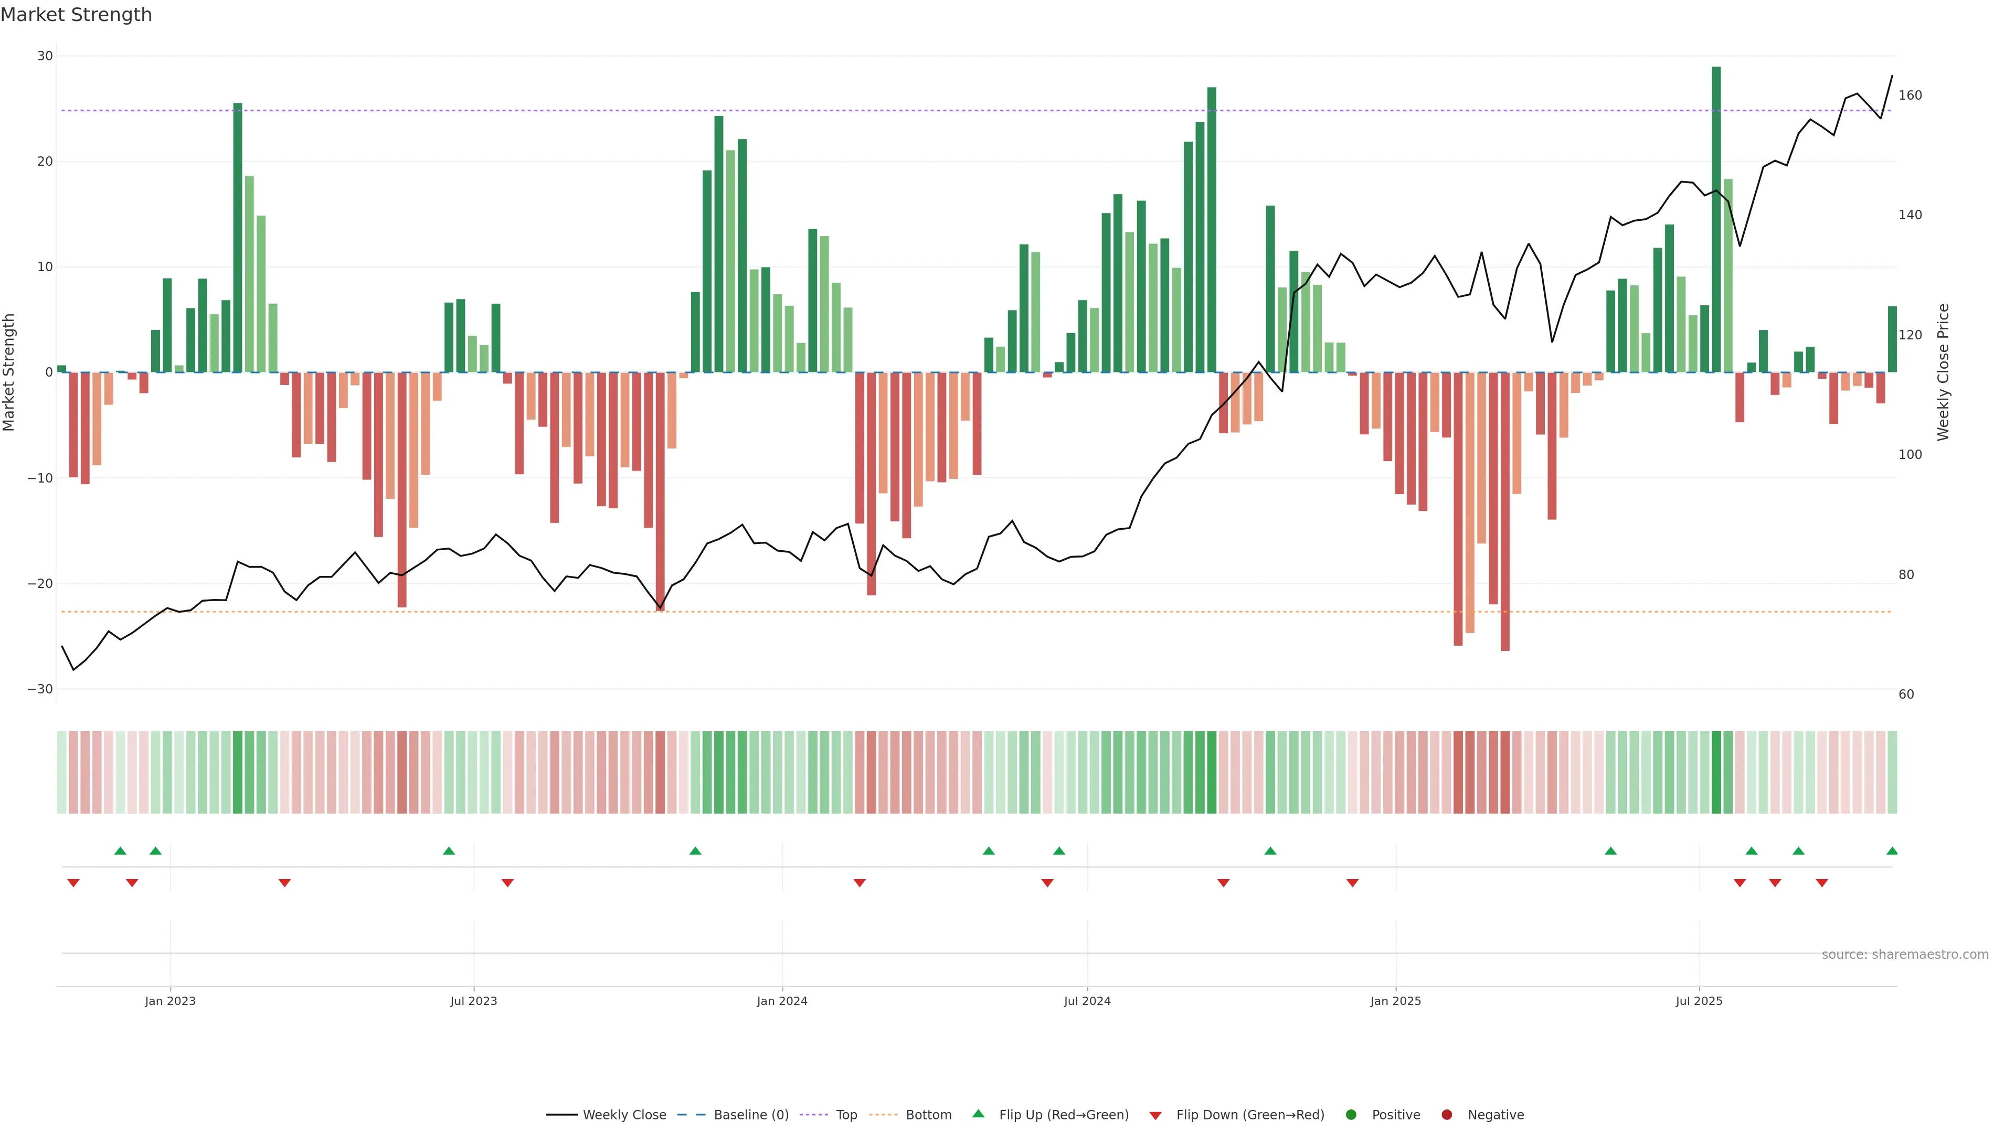This screenshot has width=2015, height=1133.
Task: Click the red flip-down marker just before Jan 2025
Action: (x=1352, y=883)
